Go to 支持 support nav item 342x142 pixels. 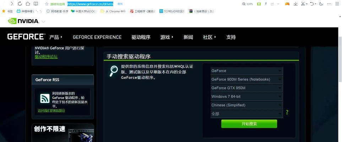[231, 37]
